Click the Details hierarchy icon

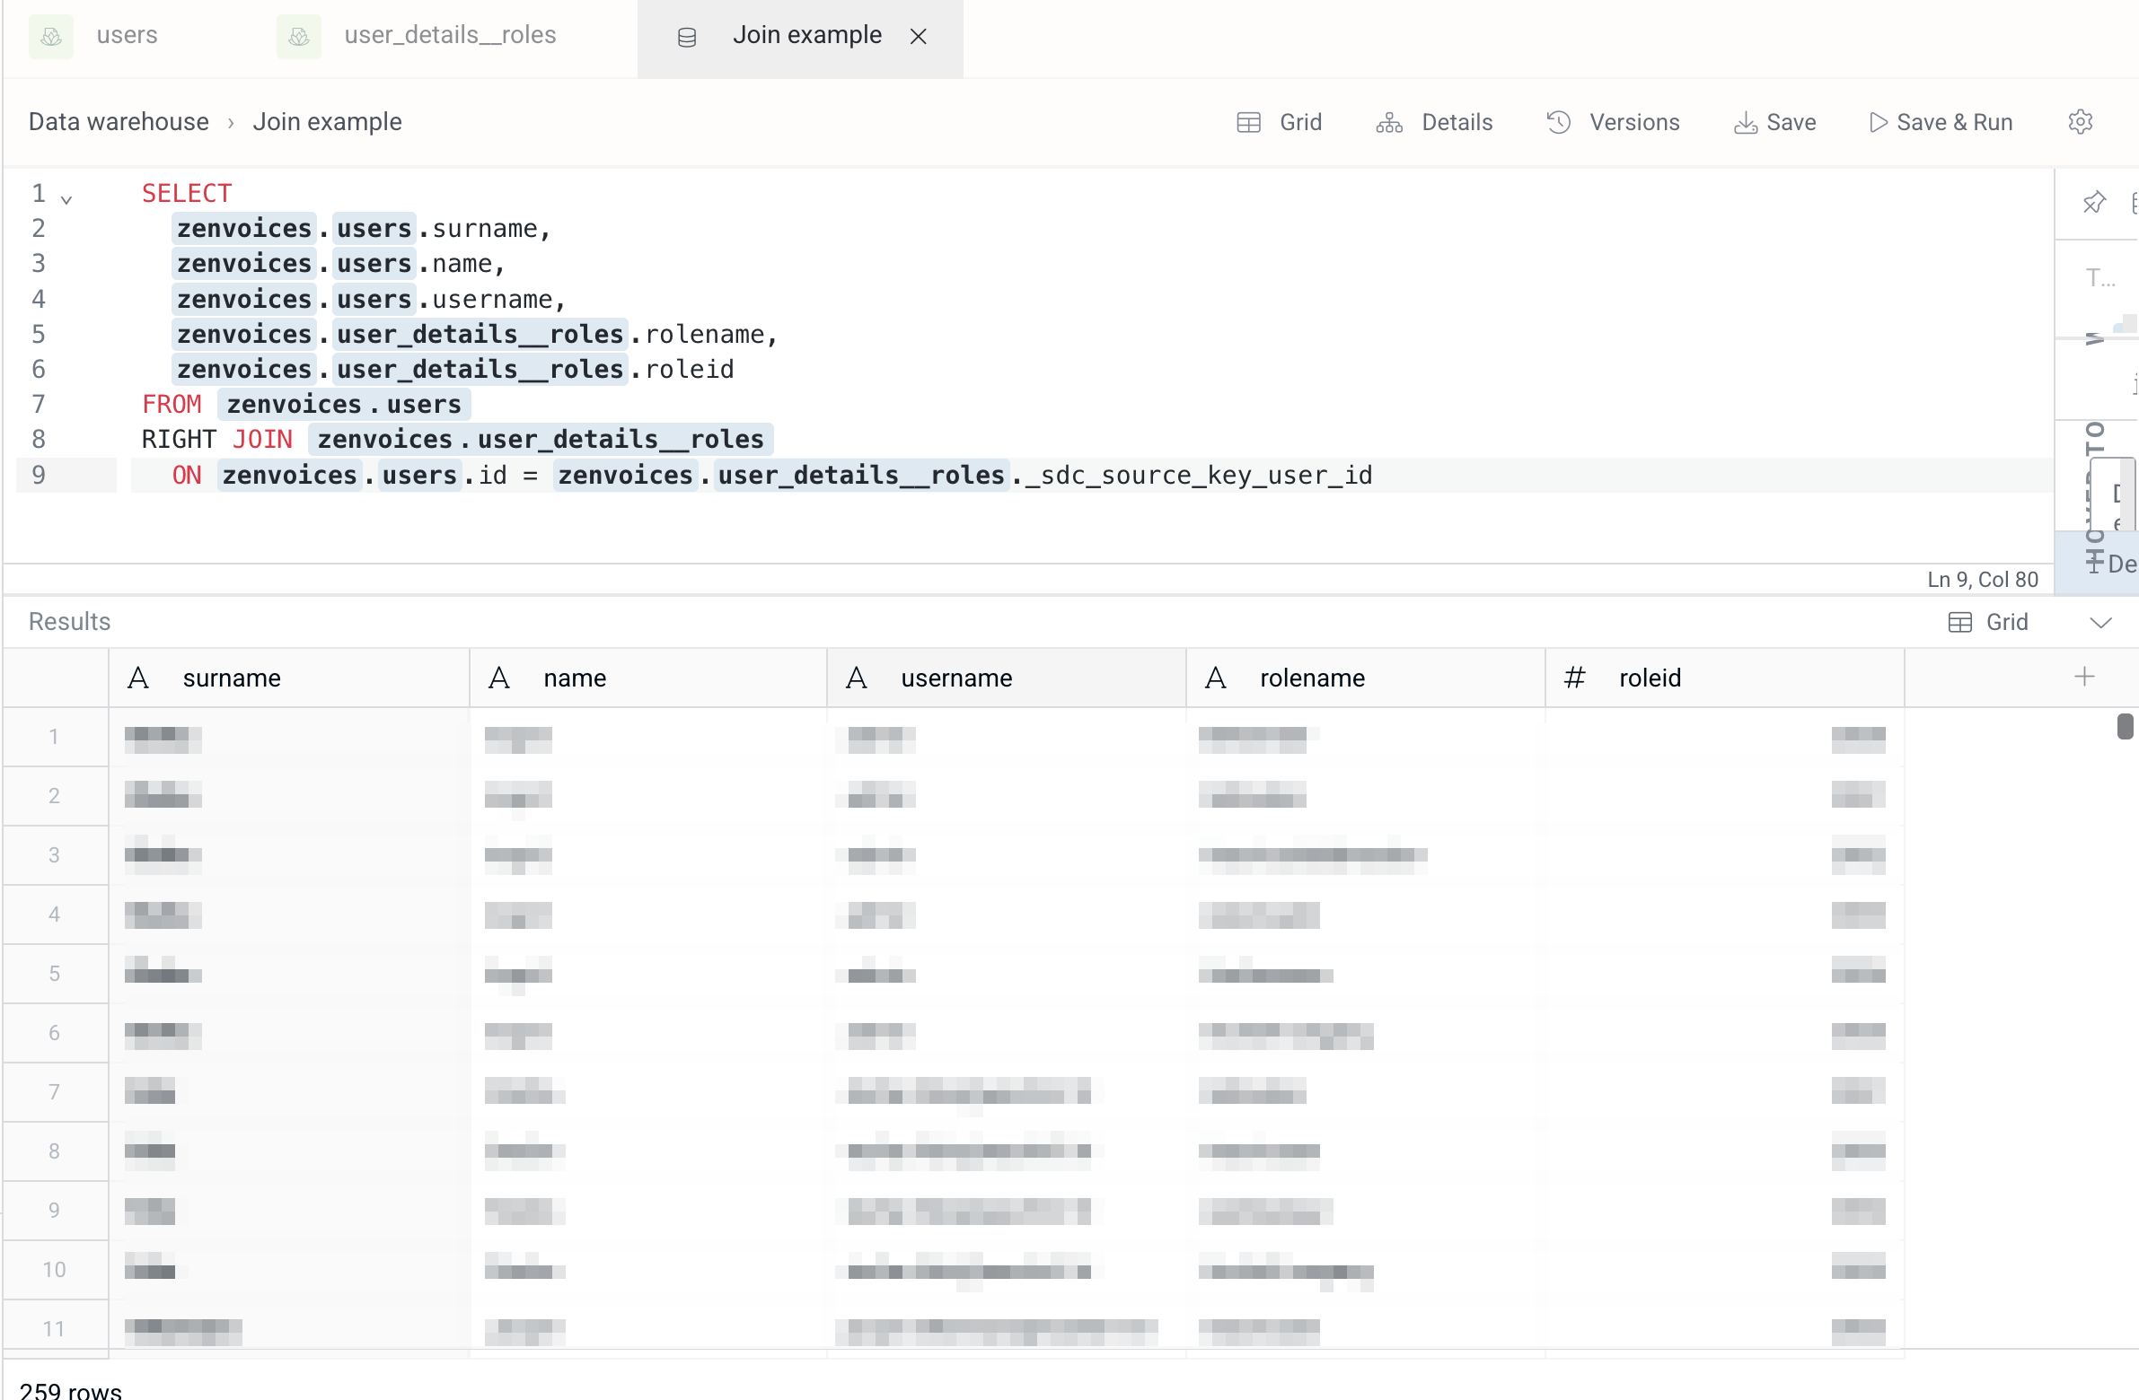coord(1389,123)
